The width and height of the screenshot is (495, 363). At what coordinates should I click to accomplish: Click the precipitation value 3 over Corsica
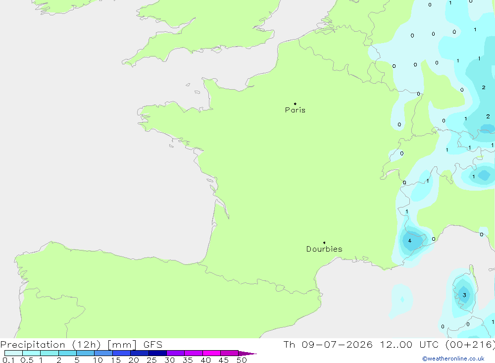[x=464, y=295]
